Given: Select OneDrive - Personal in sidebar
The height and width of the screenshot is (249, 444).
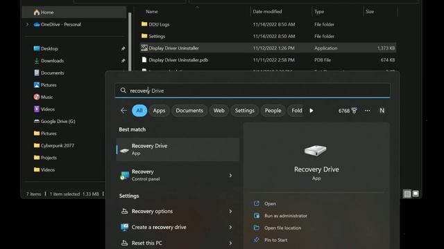Looking at the screenshot, I should coord(58,25).
